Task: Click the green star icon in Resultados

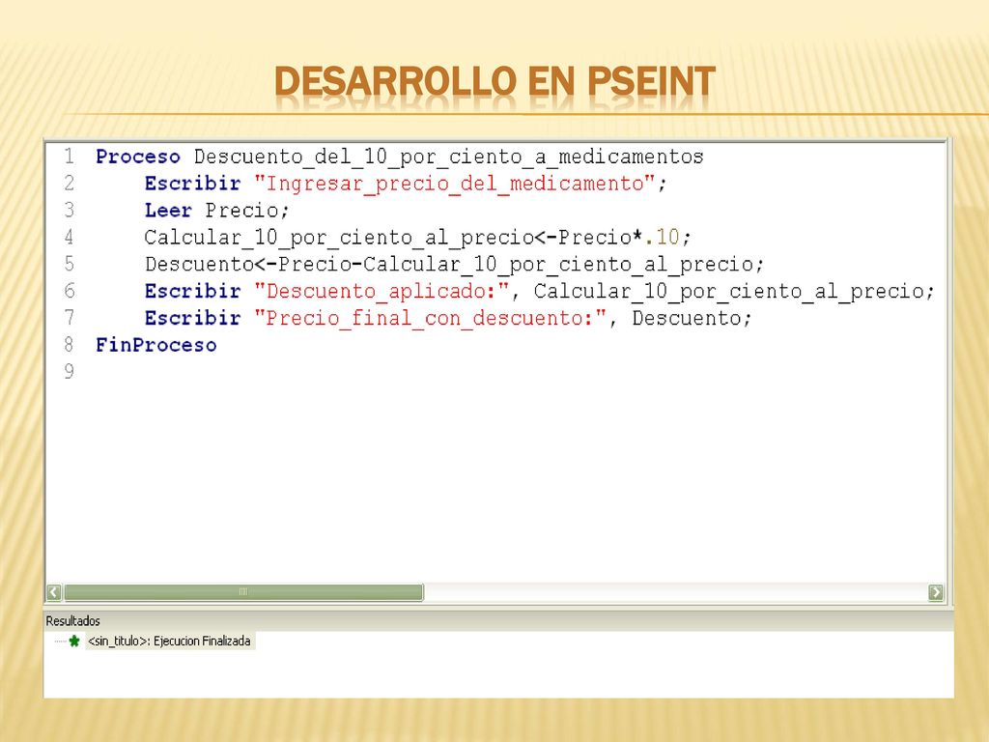Action: click(x=74, y=642)
